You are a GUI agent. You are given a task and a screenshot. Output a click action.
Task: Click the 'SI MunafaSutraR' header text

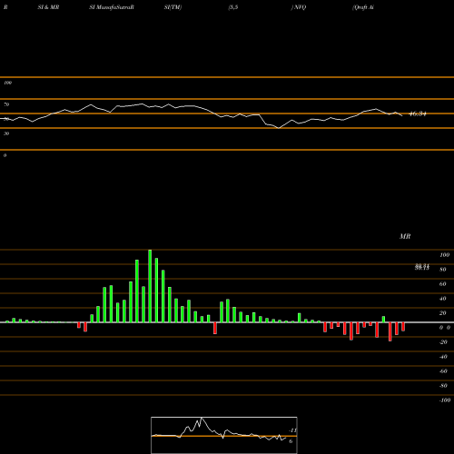[x=112, y=7]
